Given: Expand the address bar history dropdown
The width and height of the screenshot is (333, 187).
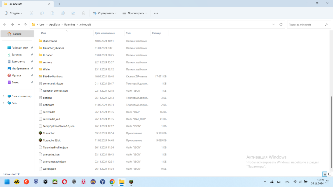Looking at the screenshot, I should (x=273, y=25).
